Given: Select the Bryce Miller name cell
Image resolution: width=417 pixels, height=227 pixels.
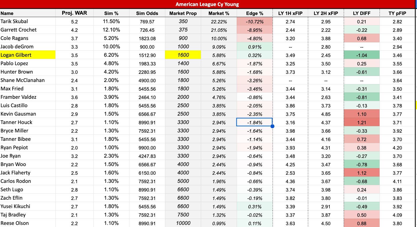Looking at the screenshot, I should point(28,131).
